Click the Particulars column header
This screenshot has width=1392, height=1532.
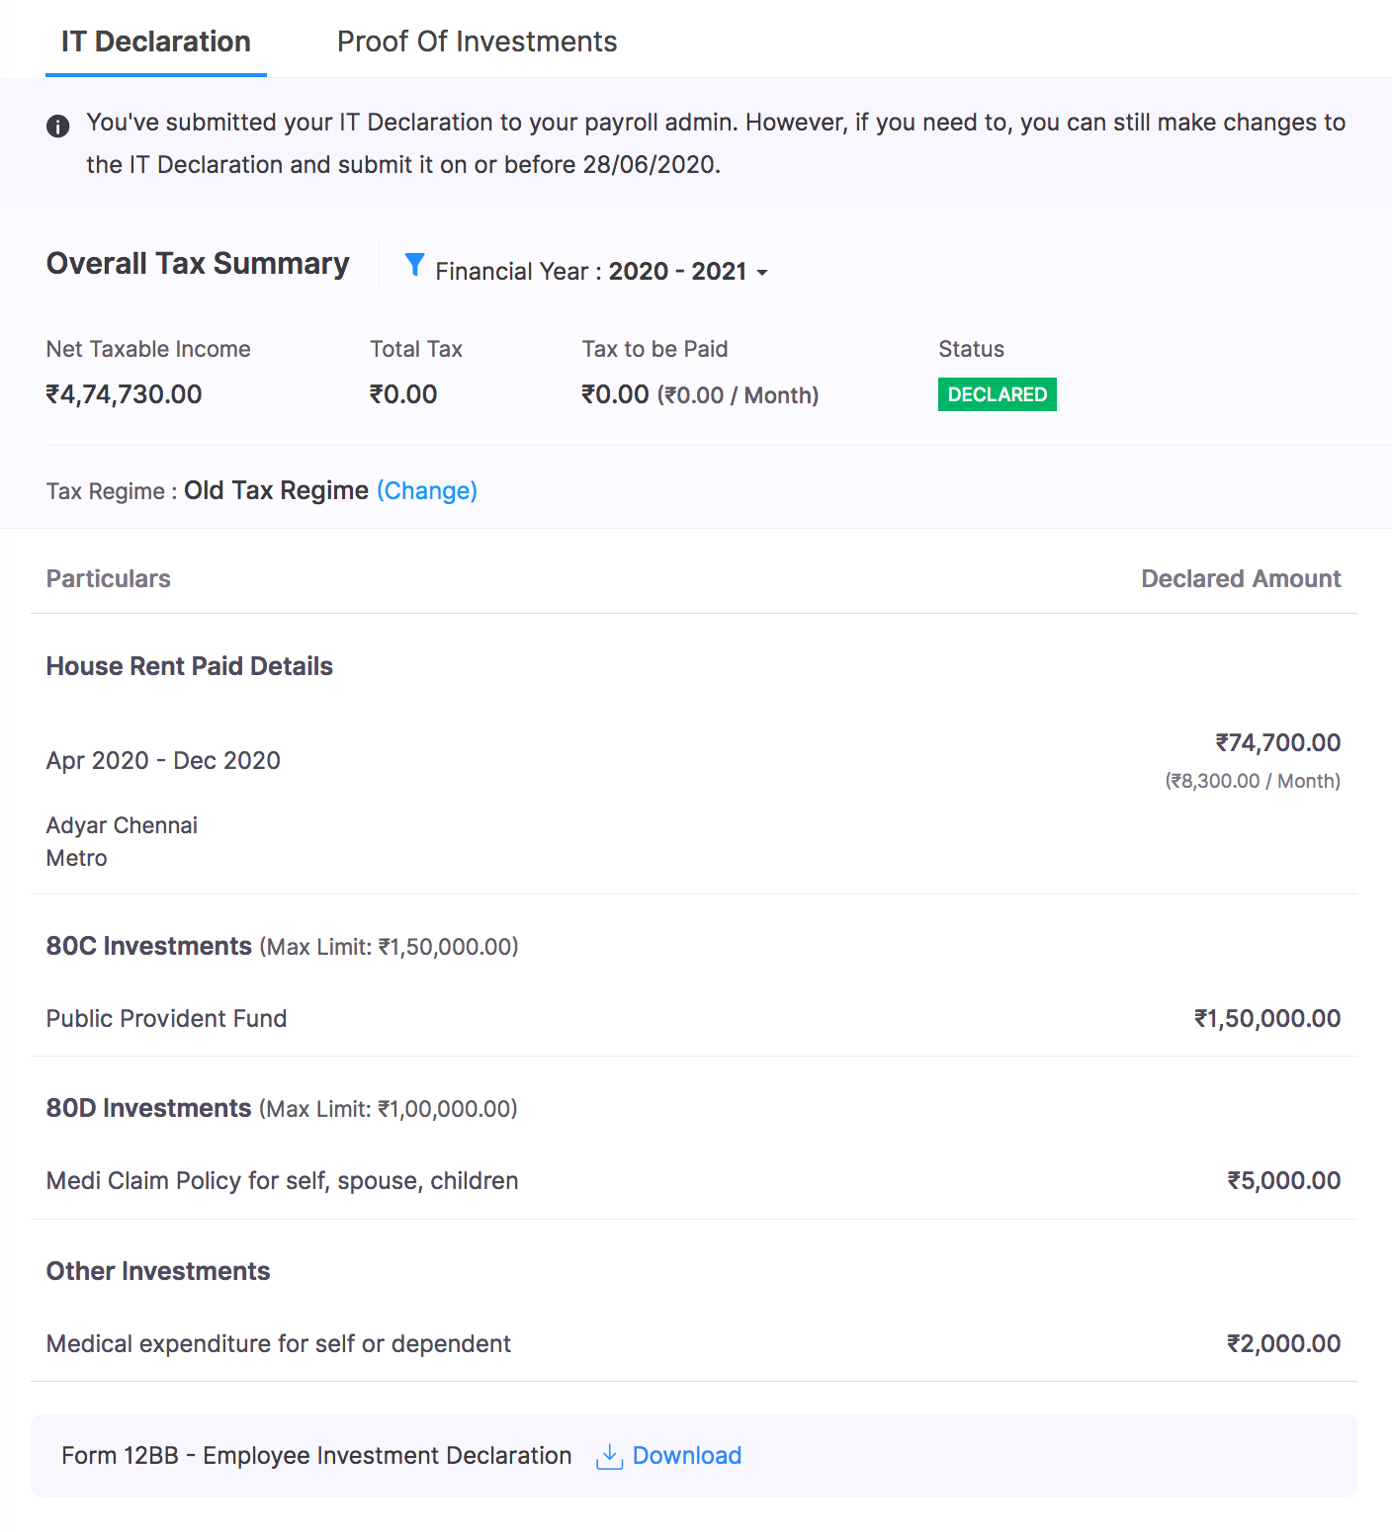tap(109, 579)
